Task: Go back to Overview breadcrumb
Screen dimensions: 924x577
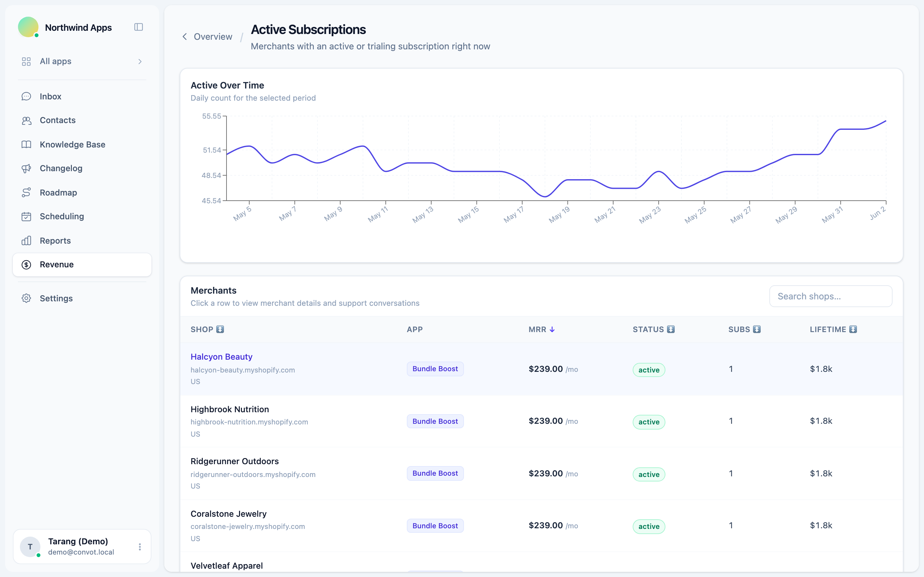Action: point(213,37)
